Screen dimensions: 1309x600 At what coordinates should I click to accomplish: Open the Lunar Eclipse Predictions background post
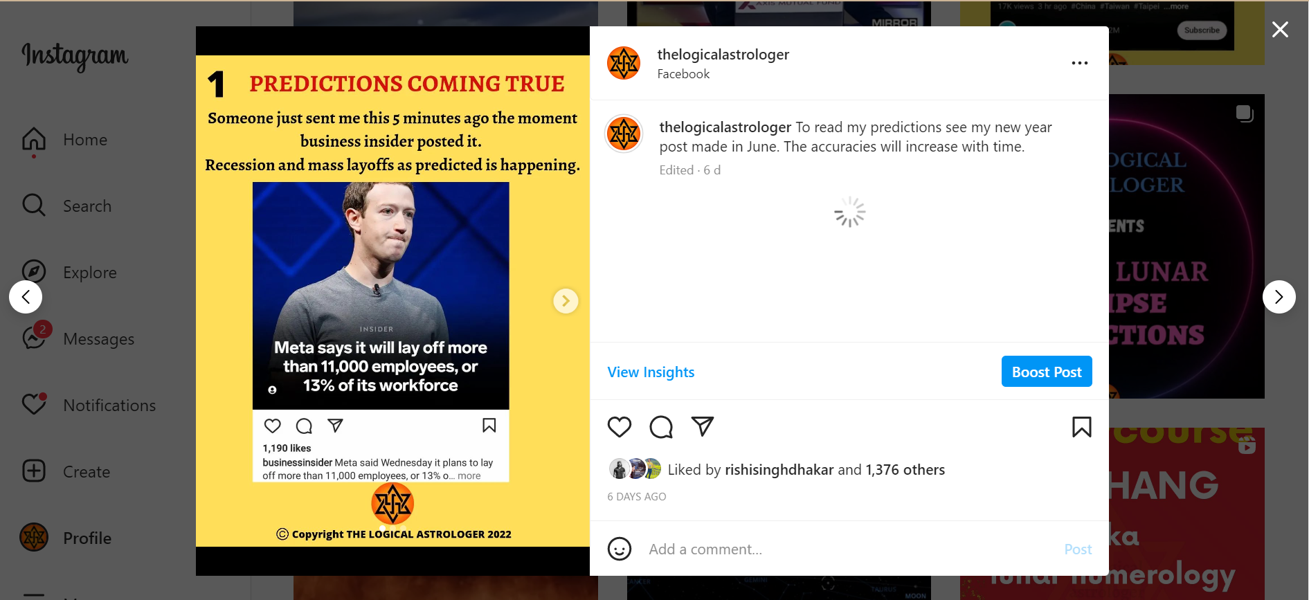(1186, 246)
